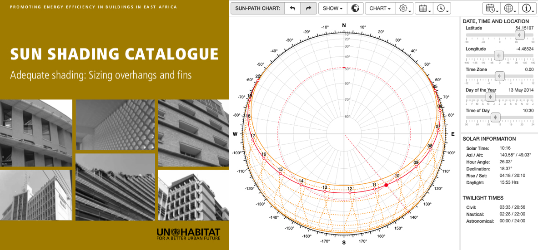Click the hour 17 marker on sun path
The width and height of the screenshot is (538, 250).
(253, 140)
